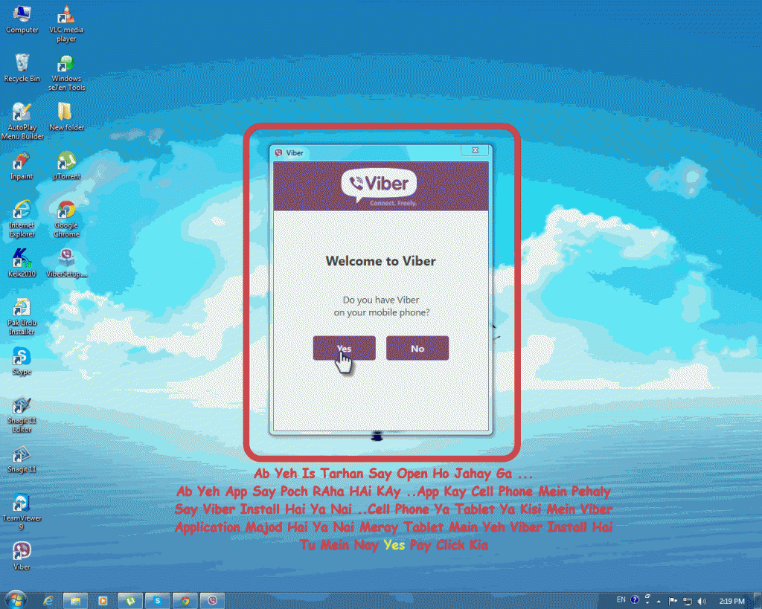This screenshot has height=609, width=762.
Task: Select the Viber desktop shortcut
Action: 22,556
